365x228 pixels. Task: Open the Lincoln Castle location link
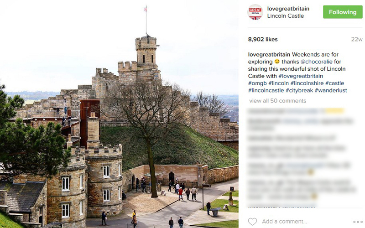point(286,16)
